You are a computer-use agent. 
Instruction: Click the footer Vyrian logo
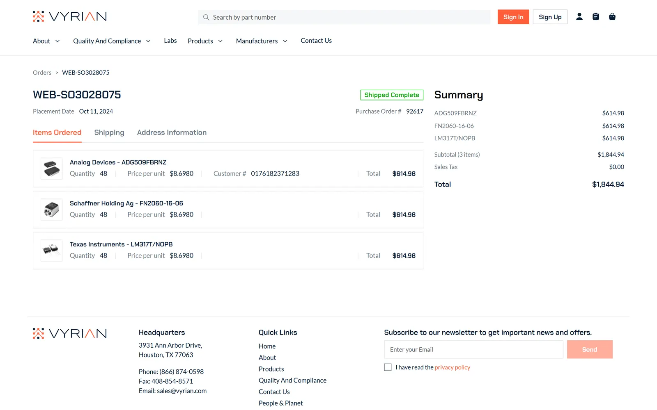(70, 333)
